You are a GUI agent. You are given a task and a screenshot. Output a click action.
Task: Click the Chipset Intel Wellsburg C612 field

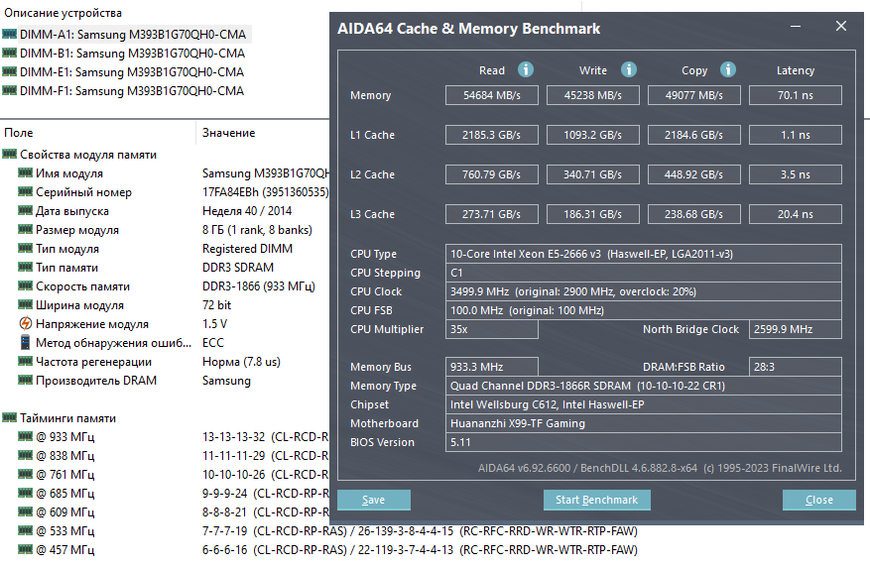644,404
